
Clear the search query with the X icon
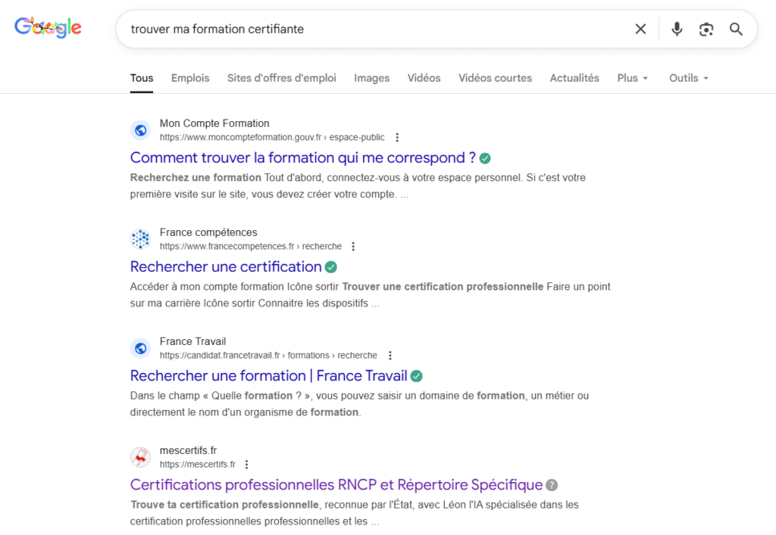coord(640,29)
